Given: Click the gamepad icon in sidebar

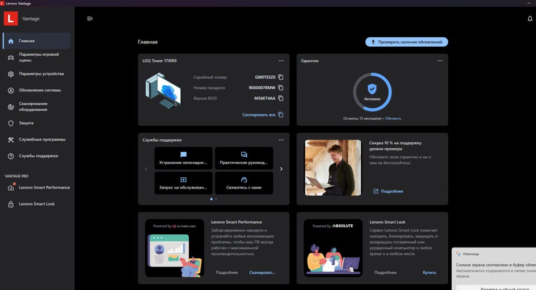Looking at the screenshot, I should coord(11,57).
